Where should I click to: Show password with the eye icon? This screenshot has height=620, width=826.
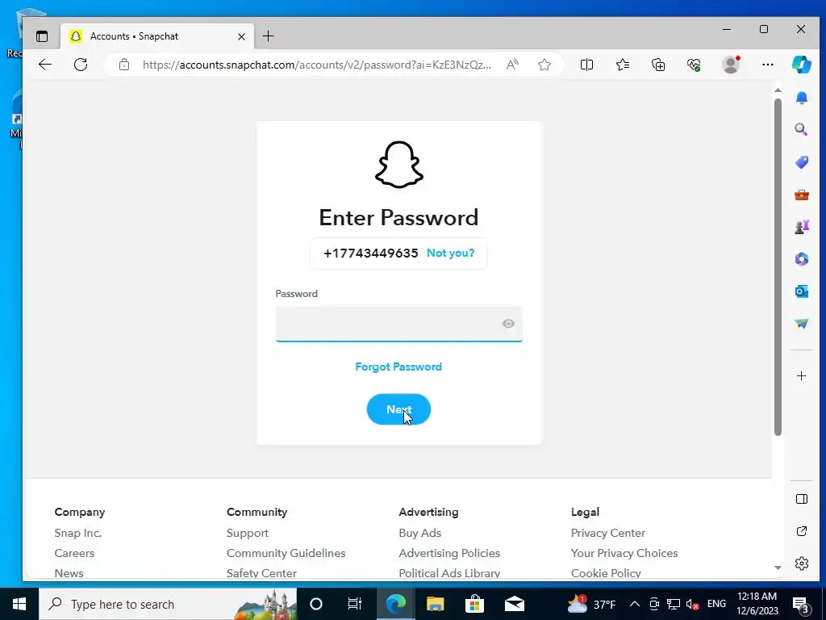508,324
